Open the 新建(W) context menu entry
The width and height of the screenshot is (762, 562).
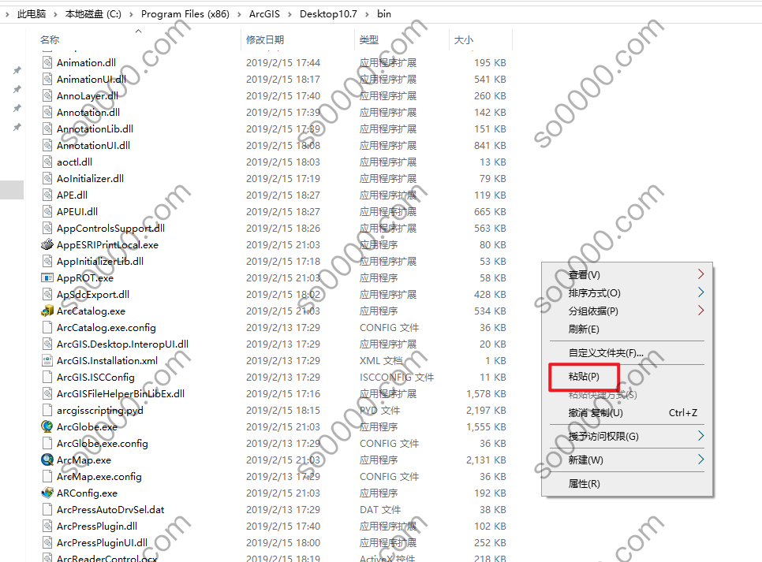pyautogui.click(x=585, y=460)
